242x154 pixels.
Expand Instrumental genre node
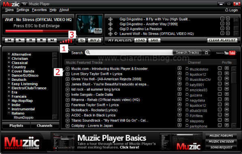[9, 109]
